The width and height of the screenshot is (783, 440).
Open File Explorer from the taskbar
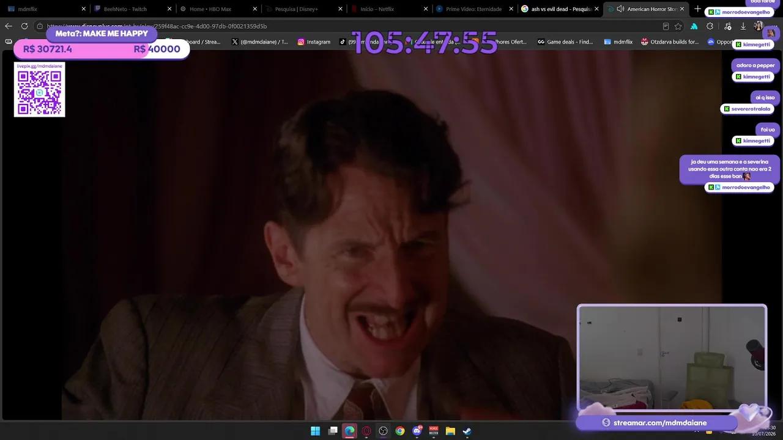(x=450, y=431)
